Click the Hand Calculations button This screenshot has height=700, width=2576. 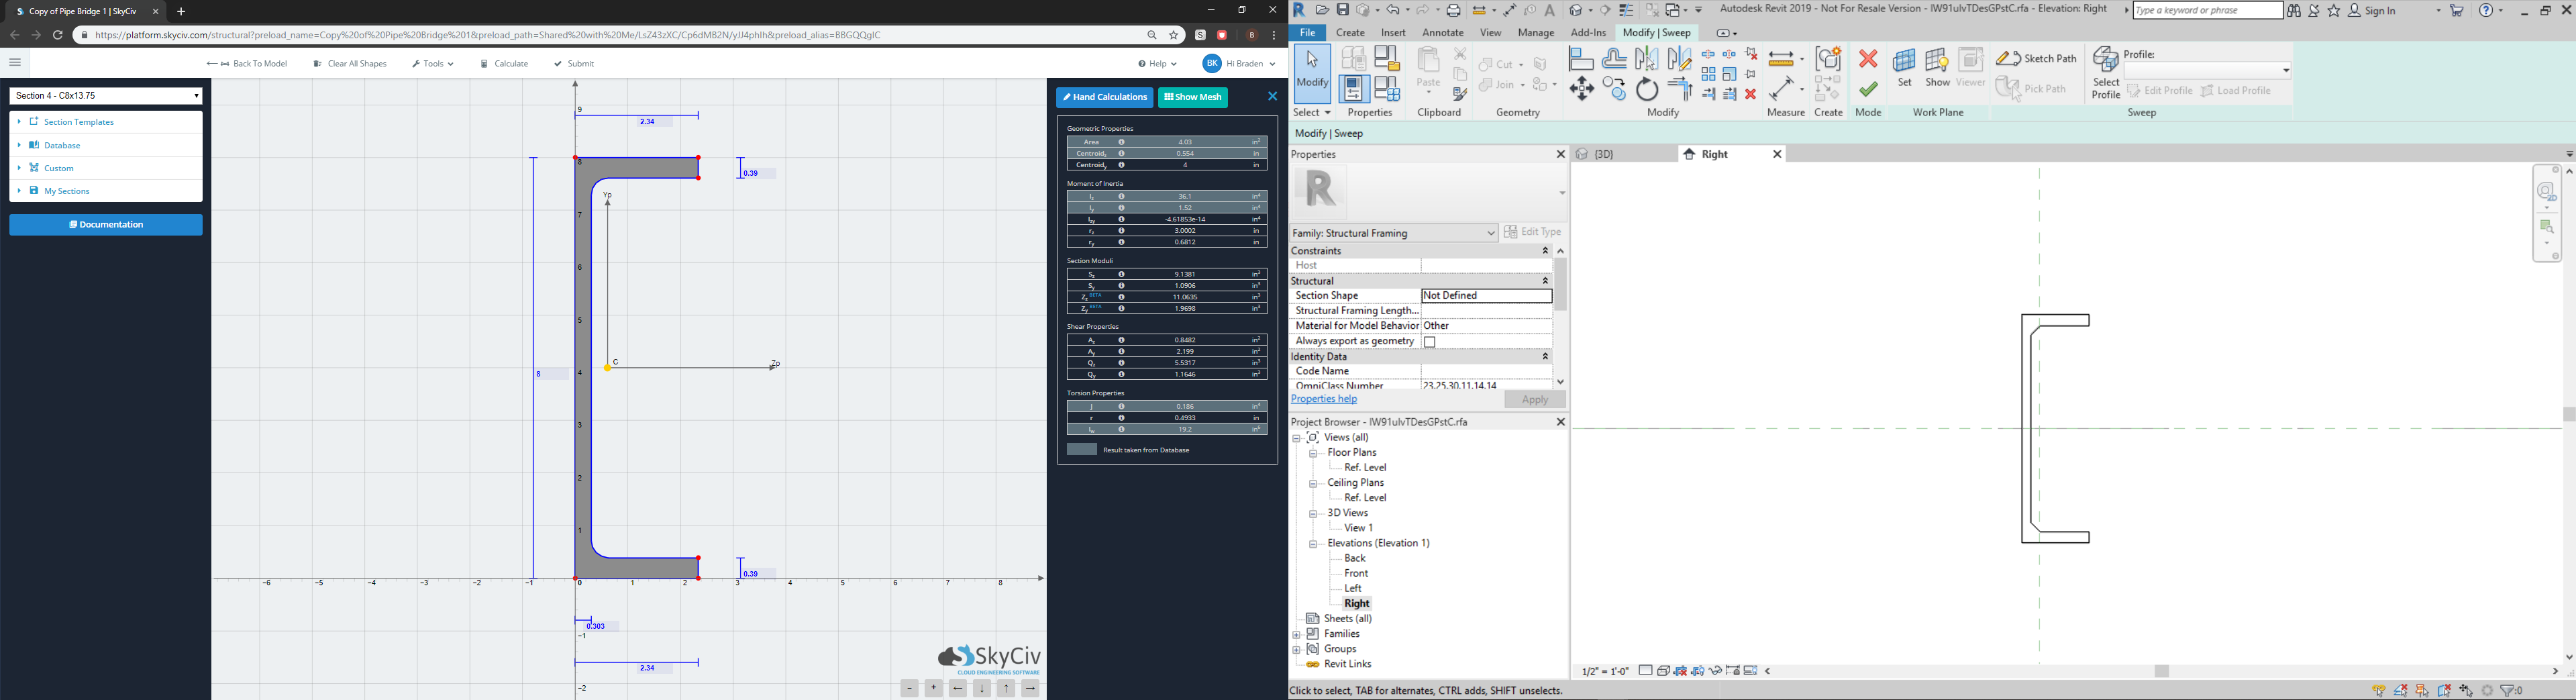pyautogui.click(x=1104, y=96)
